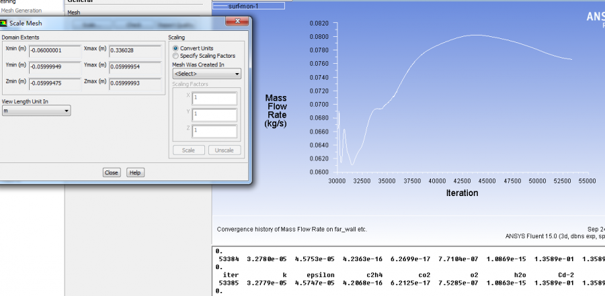This screenshot has width=605, height=296.
Task: Click the Scale Mesh title bar icon
Action: tap(3, 23)
